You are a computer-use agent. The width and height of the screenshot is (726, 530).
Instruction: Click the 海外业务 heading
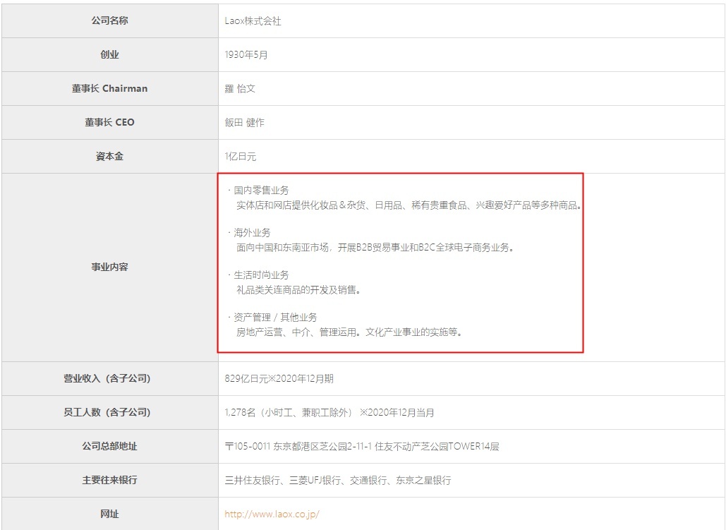[252, 233]
